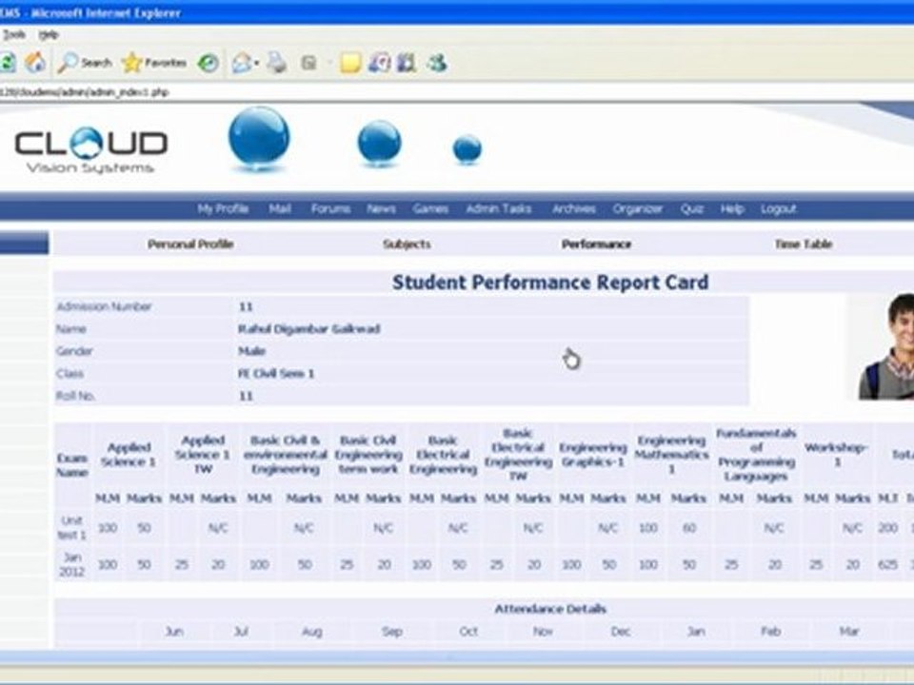Click the Home icon in IE toolbar
Viewport: 914px width, 685px height.
[35, 63]
